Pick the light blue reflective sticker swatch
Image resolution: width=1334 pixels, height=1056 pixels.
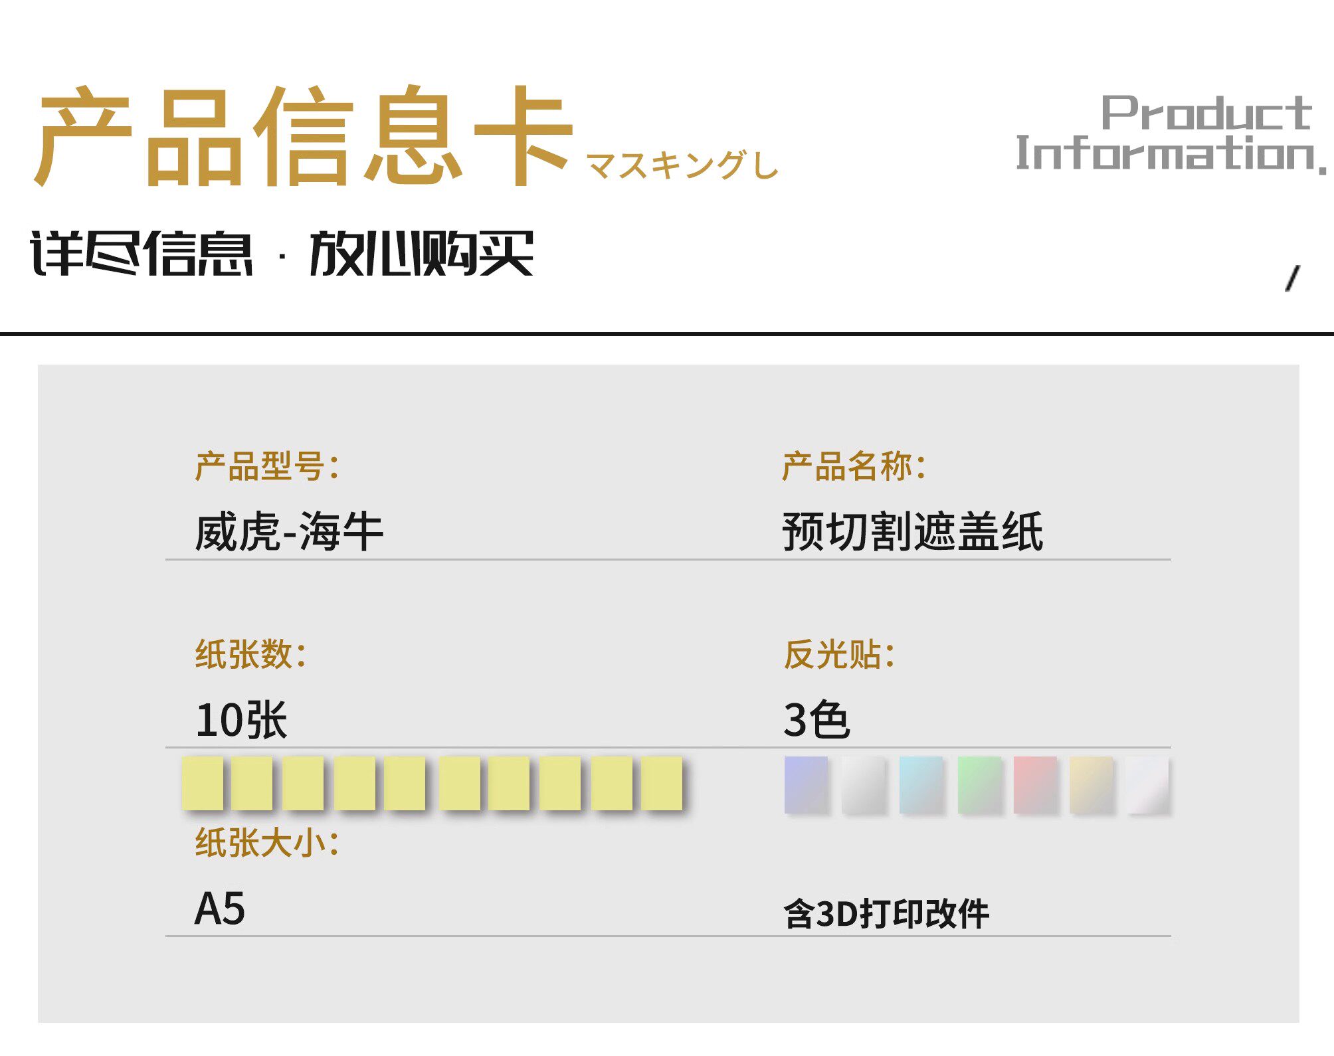[921, 784]
